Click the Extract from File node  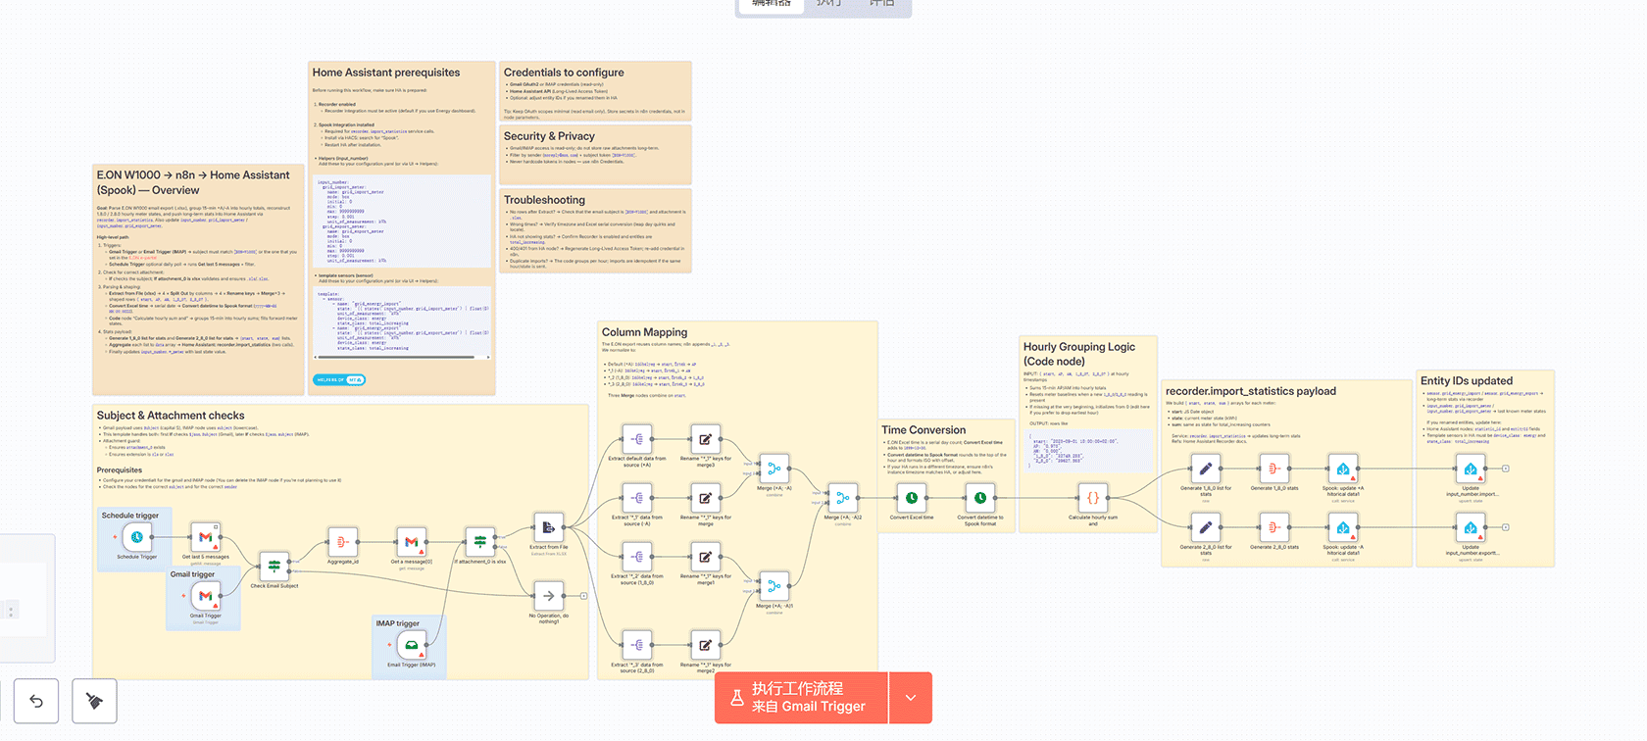click(x=548, y=527)
